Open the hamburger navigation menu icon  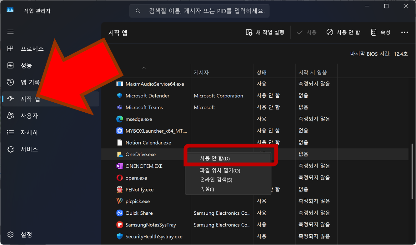click(11, 32)
